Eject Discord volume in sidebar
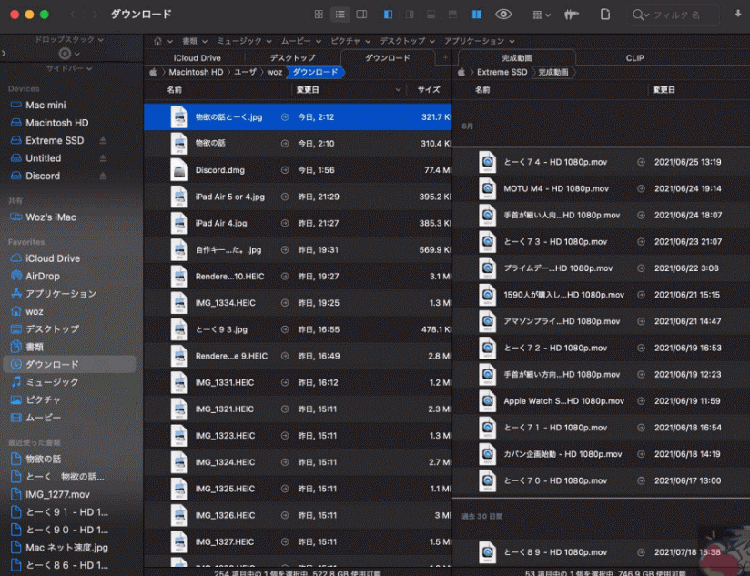 [103, 176]
